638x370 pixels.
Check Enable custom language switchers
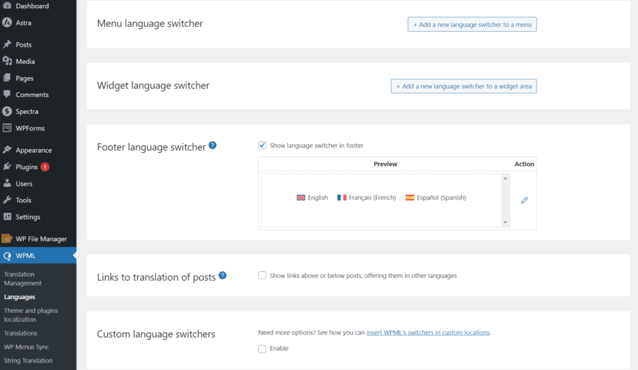click(262, 348)
